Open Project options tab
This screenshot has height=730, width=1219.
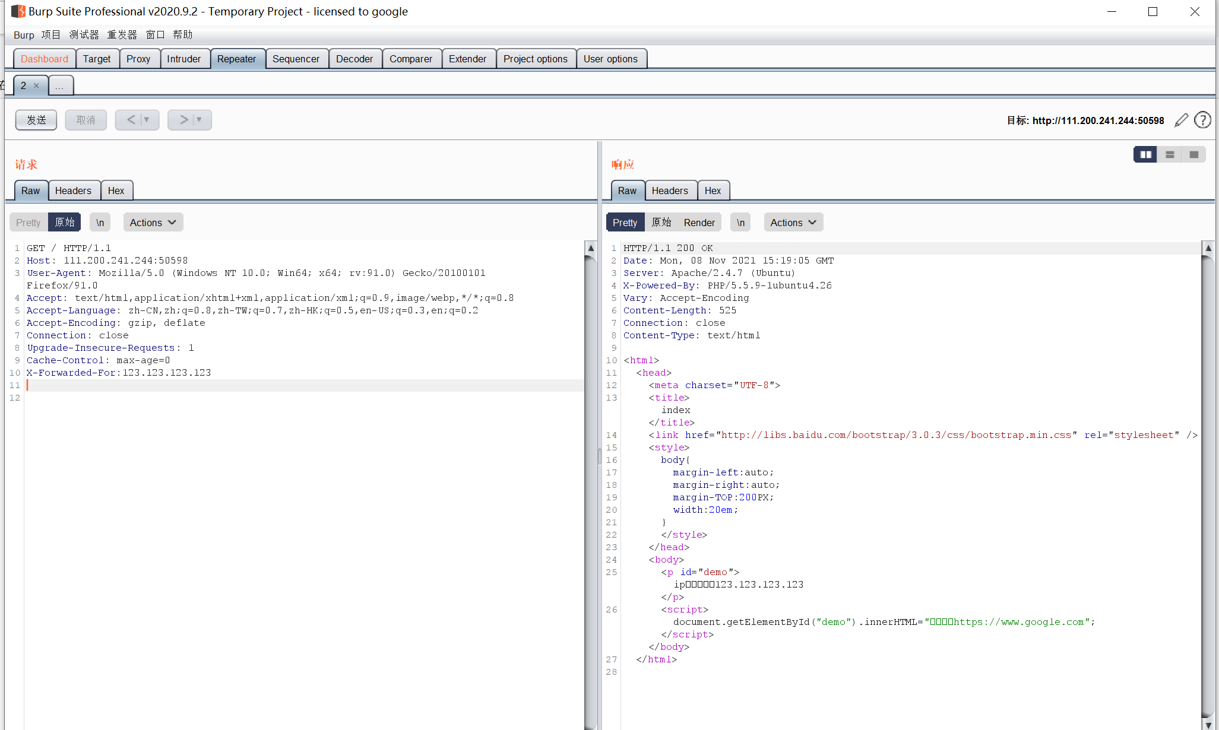tap(536, 59)
